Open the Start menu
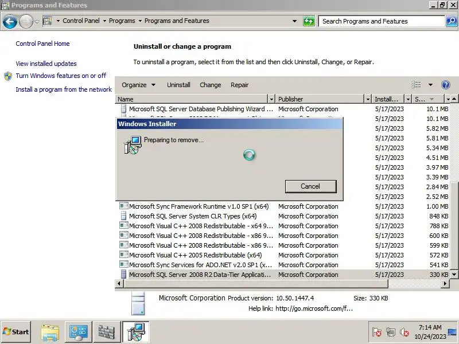 point(16,332)
